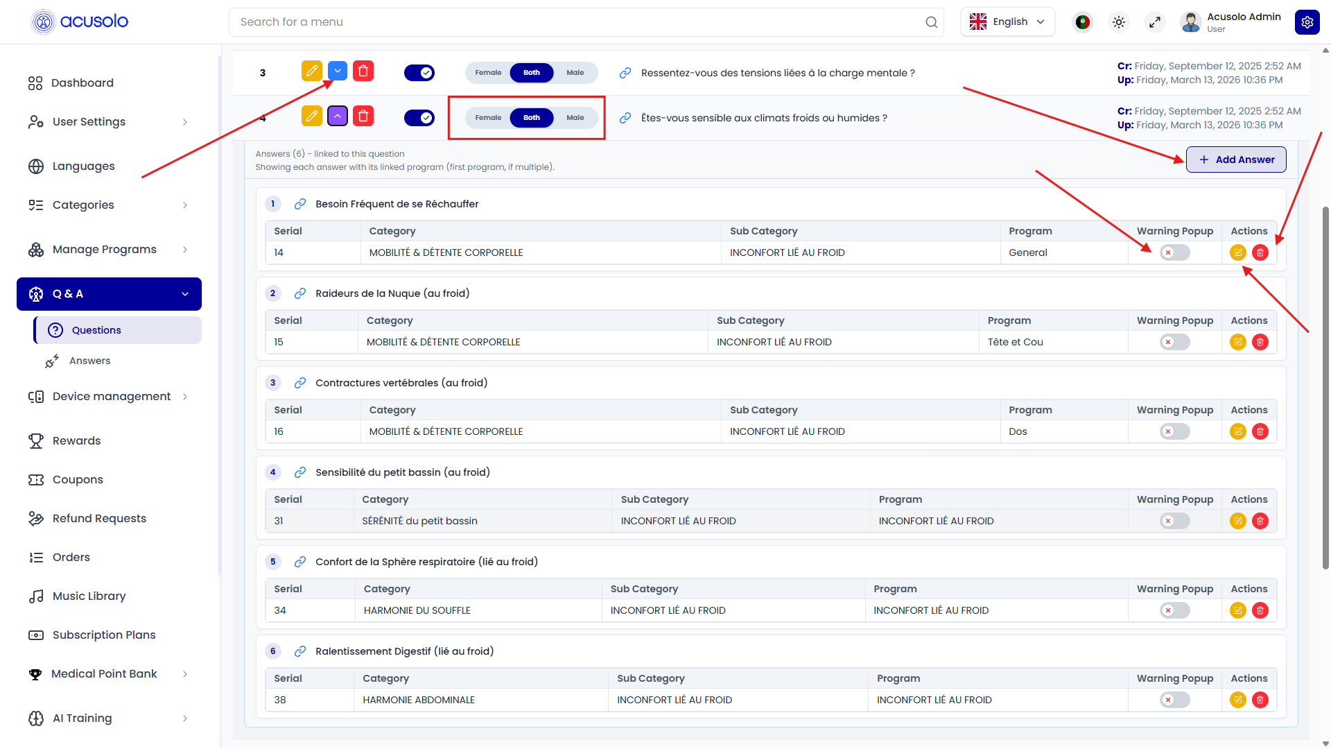1331x749 pixels.
Task: Enable Warning Popup for serial 31
Action: 1175,521
